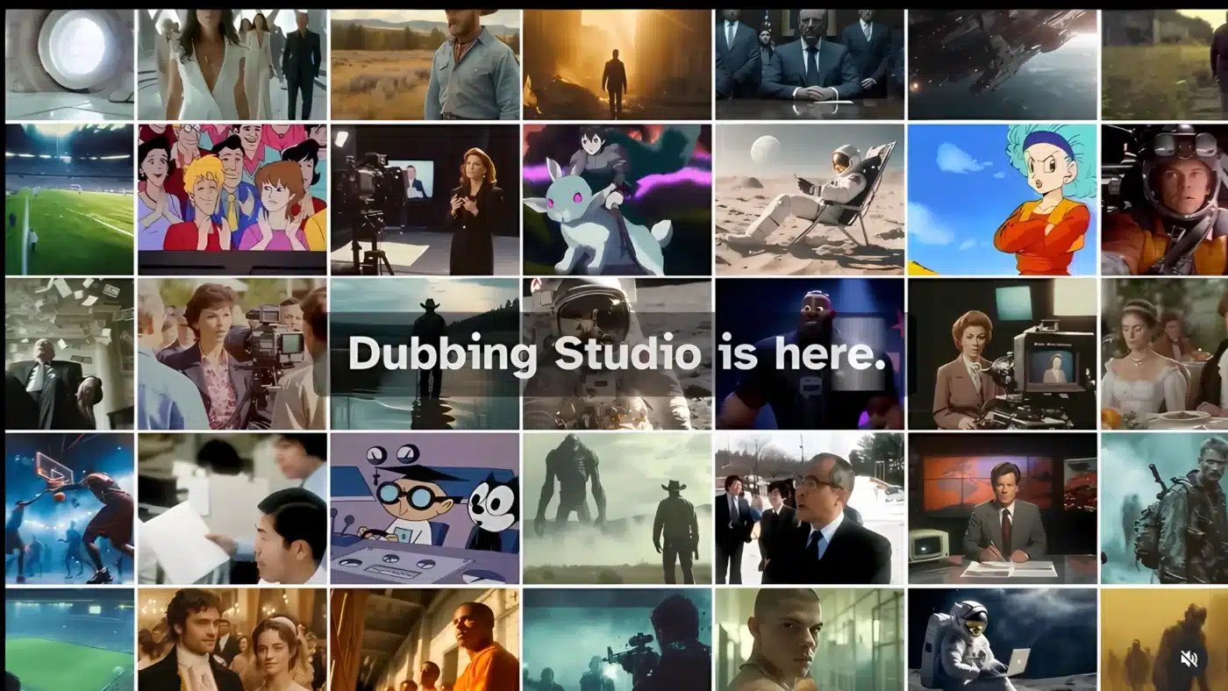
Task: Select the woman interviewed by cameramen thumbnail
Action: point(232,354)
